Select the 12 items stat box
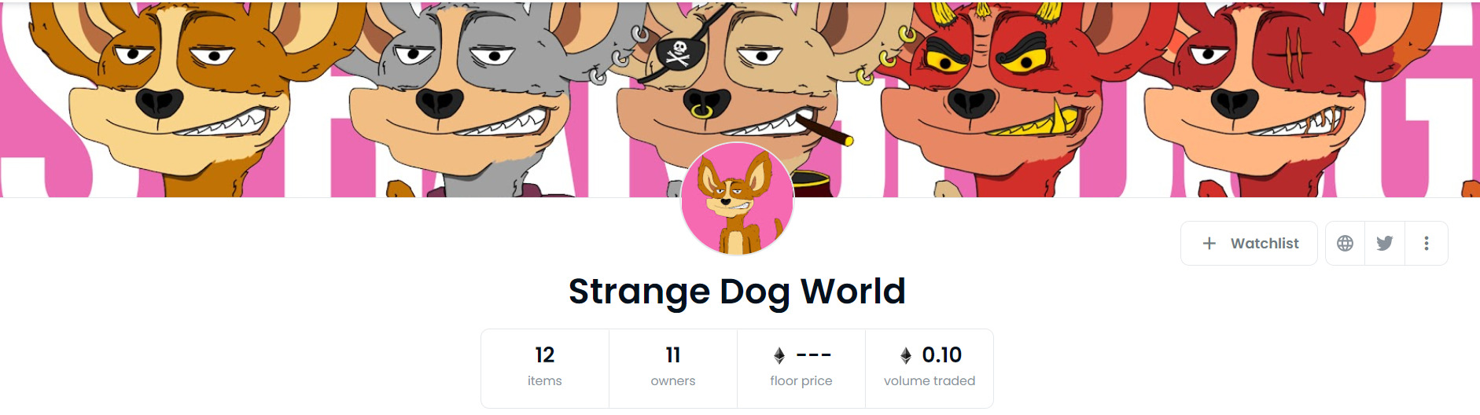 [545, 368]
